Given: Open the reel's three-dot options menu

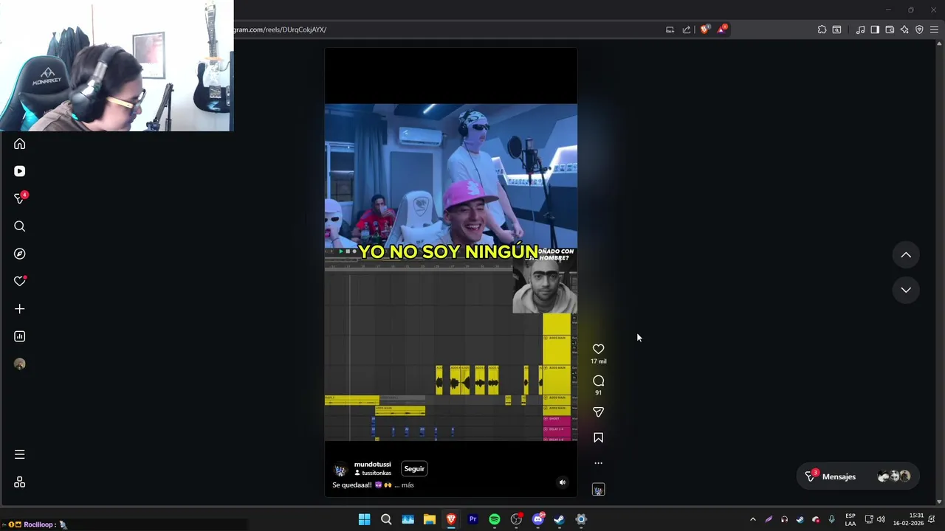Looking at the screenshot, I should [x=599, y=463].
